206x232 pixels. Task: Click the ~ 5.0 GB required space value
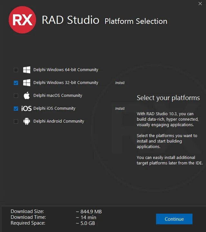pyautogui.click(x=85, y=223)
